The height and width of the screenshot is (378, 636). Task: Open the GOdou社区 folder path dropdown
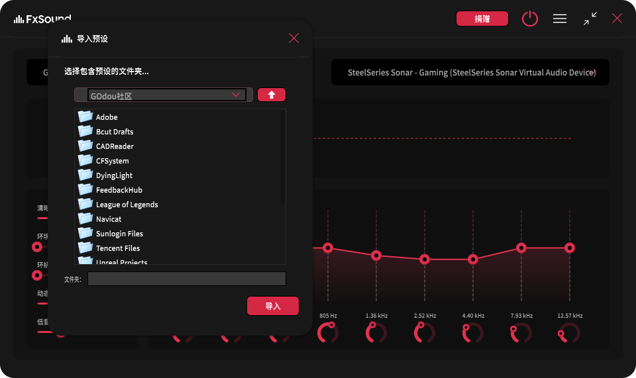coord(167,95)
